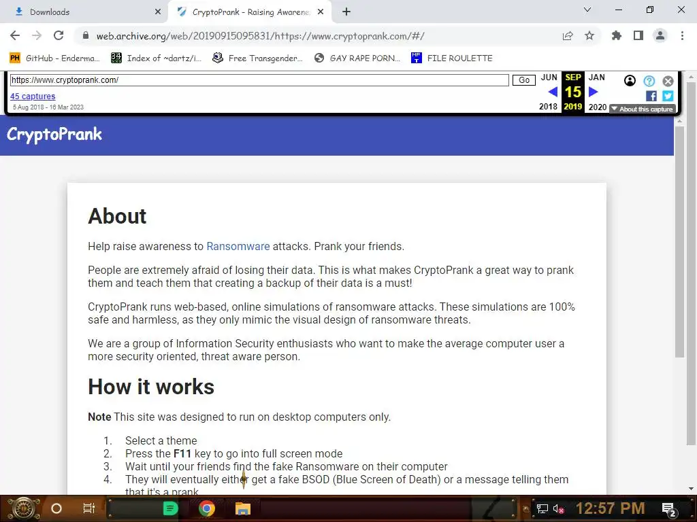
Task: Select the JAN capture month
Action: [596, 77]
